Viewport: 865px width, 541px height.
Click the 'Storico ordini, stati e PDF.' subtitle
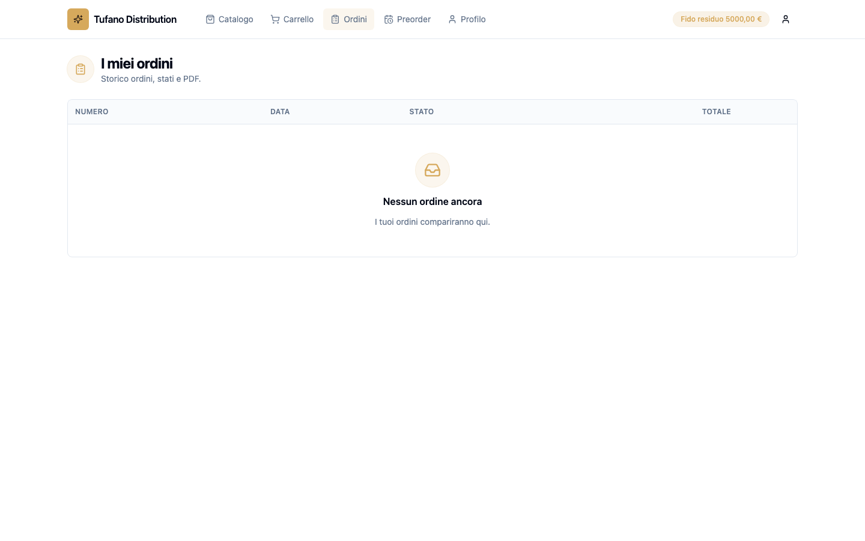151,79
